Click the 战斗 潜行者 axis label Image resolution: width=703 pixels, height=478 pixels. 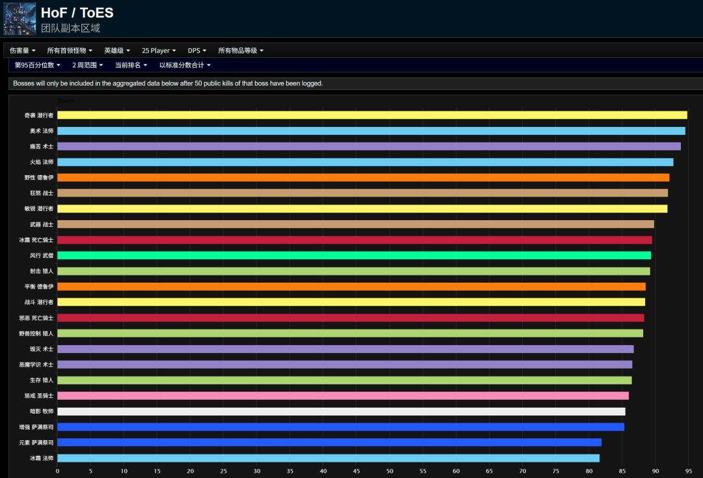[38, 302]
